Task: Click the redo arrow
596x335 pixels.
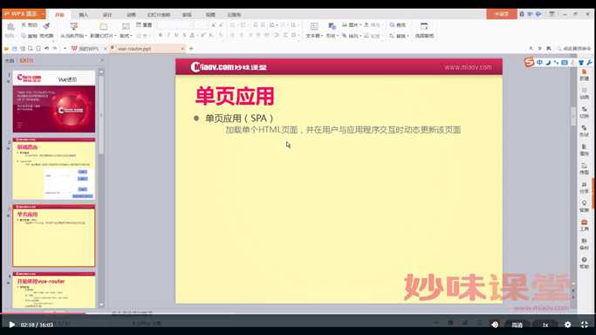Action: pos(55,49)
